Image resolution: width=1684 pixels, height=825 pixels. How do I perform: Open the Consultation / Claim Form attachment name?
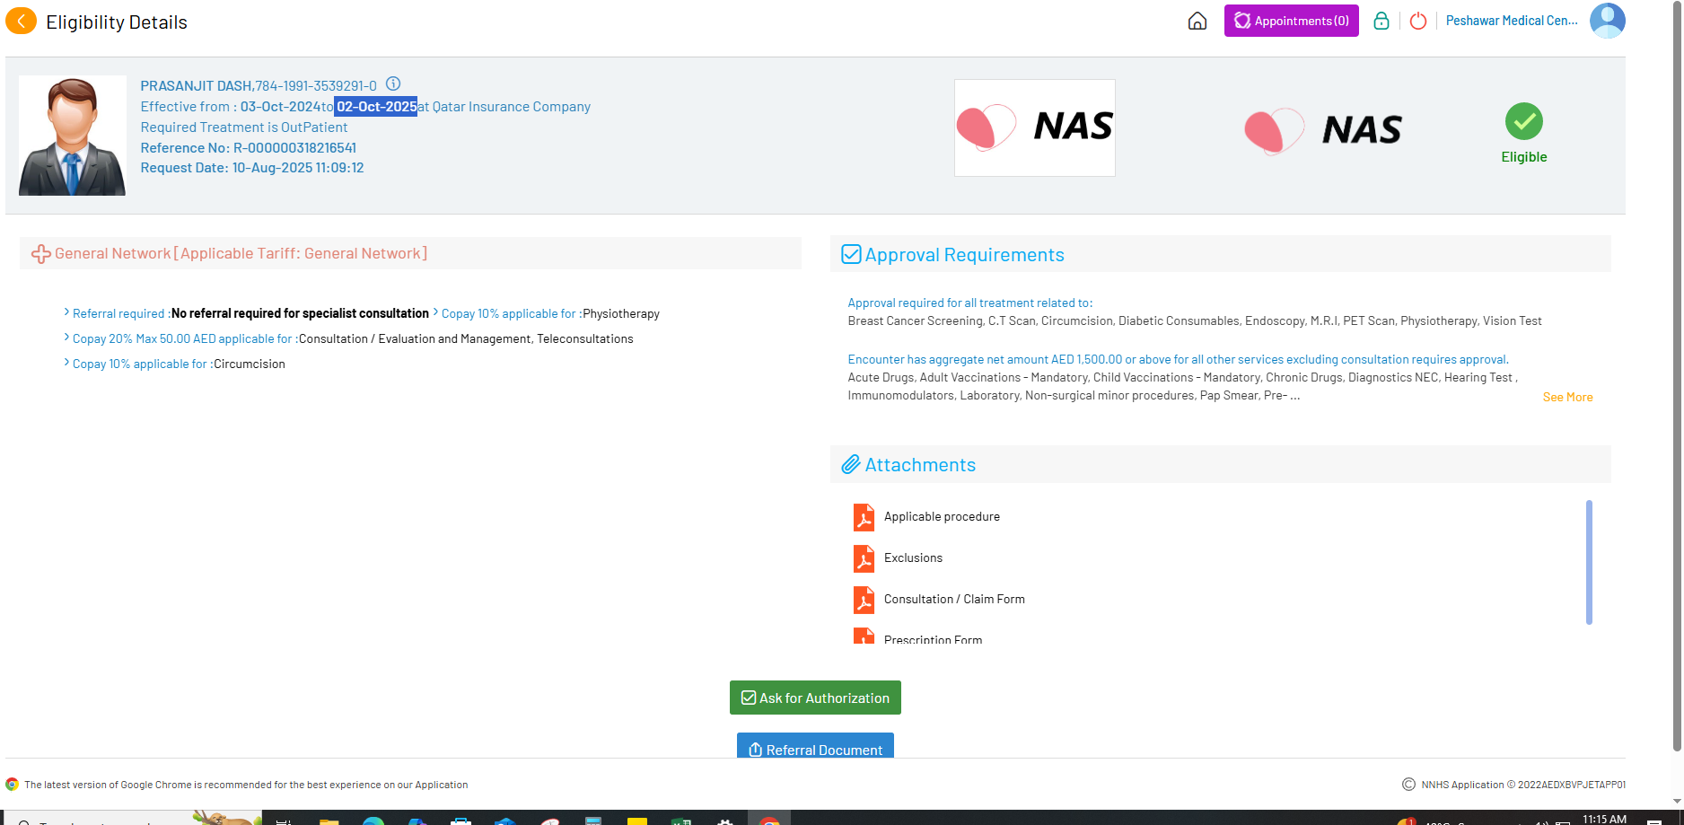coord(954,600)
